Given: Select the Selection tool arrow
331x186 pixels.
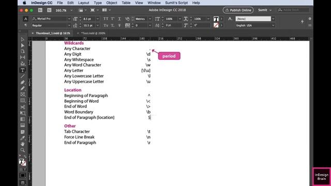Looking at the screenshot, I should point(23,39).
